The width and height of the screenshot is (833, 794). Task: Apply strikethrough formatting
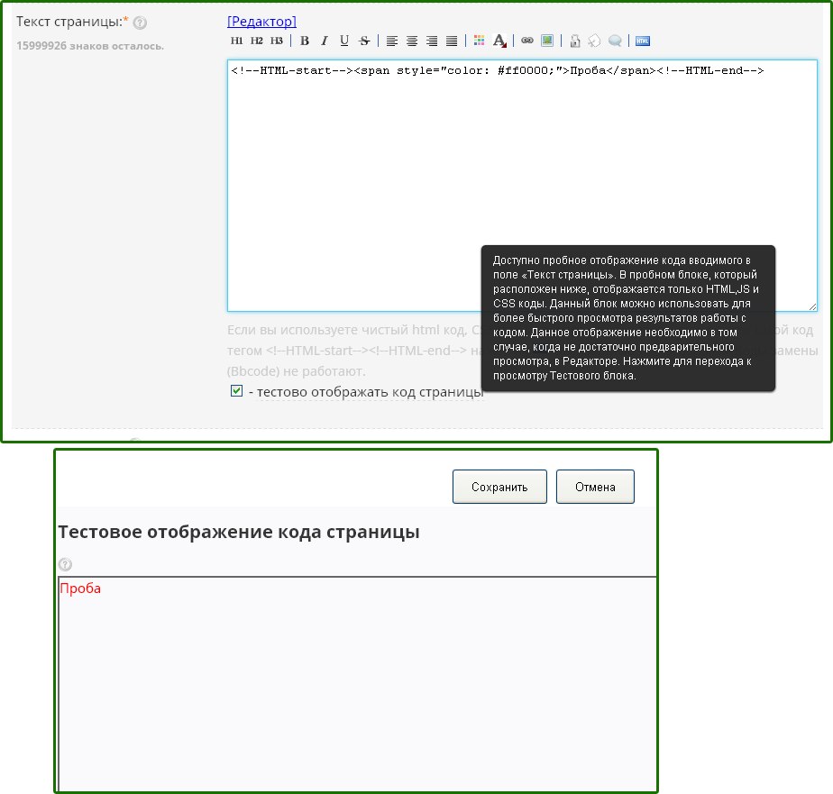click(364, 41)
